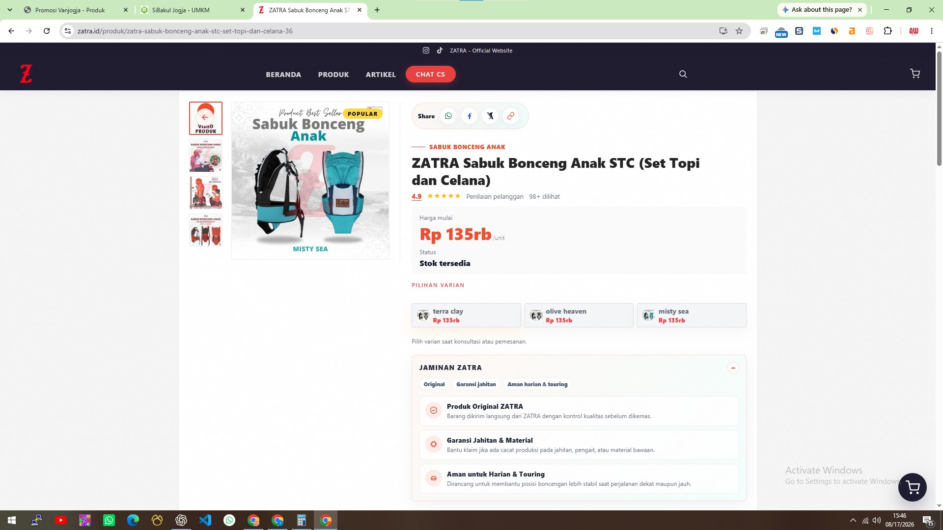
Task: Open the floating cart button
Action: 912,487
